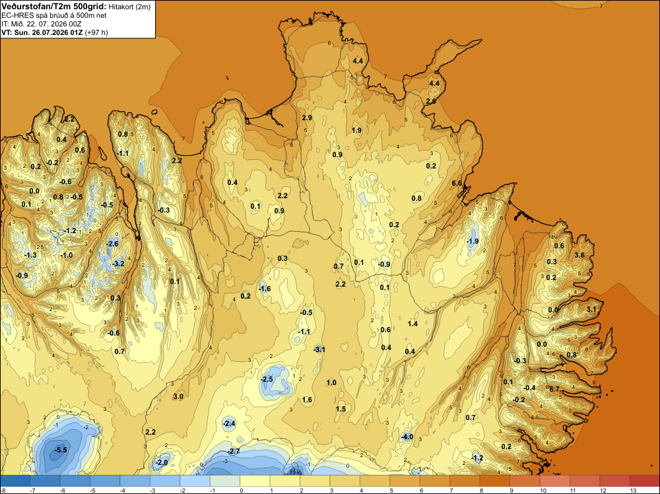Click the legend label '13'

click(633, 490)
